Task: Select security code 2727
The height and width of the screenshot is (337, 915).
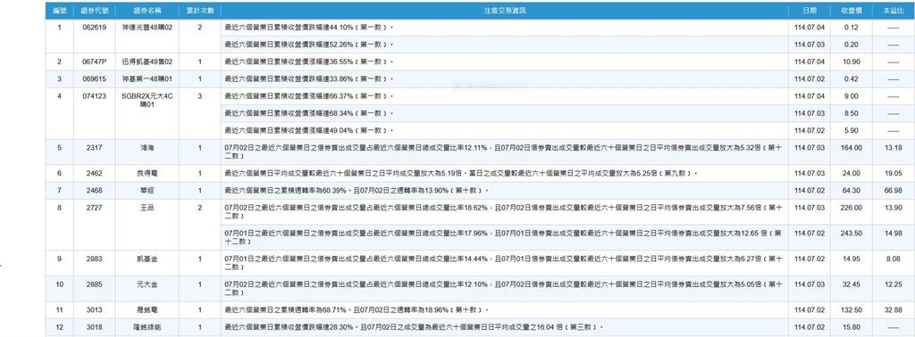Action: coord(94,208)
